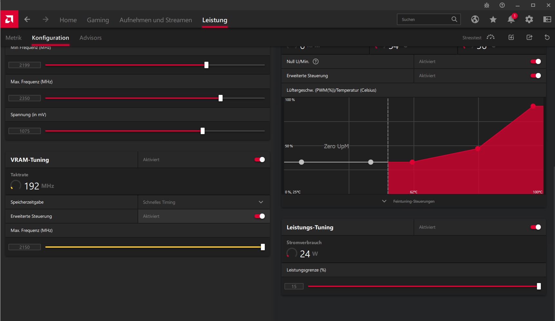This screenshot has height=321, width=555.
Task: Click the Null U/Min. help icon
Action: point(316,61)
